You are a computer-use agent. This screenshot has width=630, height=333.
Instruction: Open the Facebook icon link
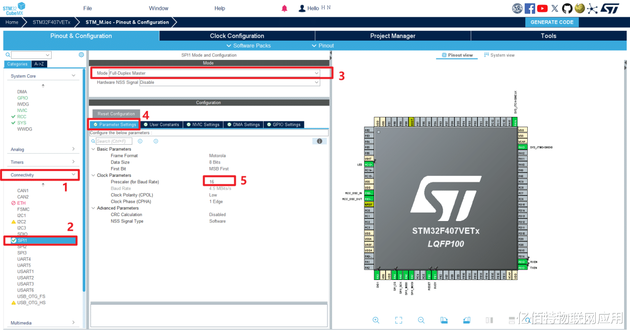(530, 8)
